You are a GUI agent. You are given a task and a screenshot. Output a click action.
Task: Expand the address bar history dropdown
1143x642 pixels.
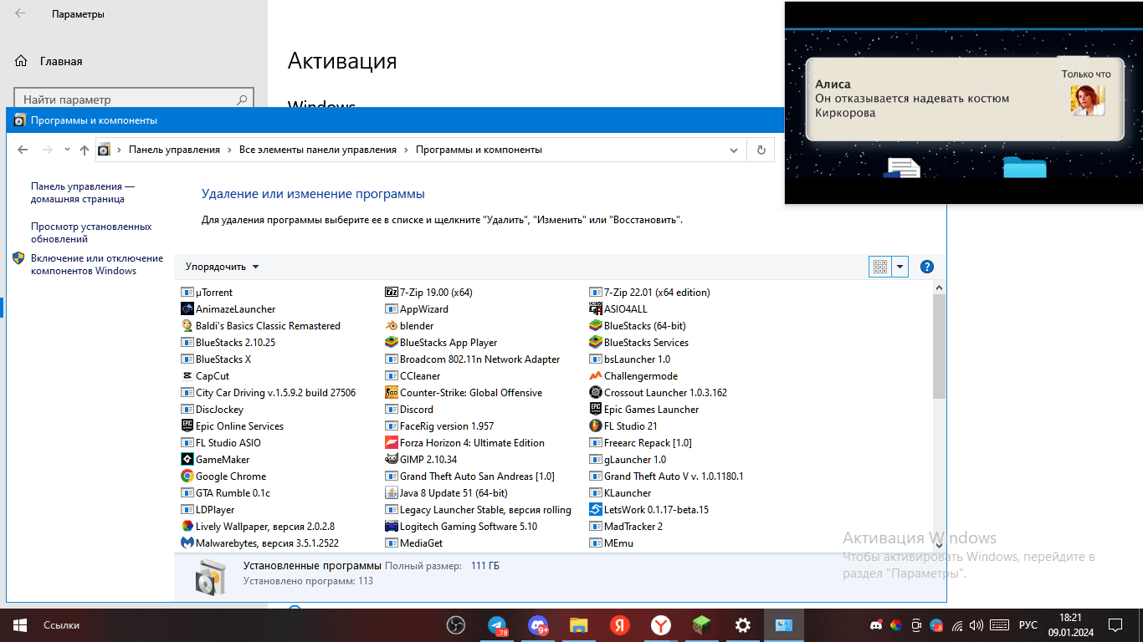point(734,150)
